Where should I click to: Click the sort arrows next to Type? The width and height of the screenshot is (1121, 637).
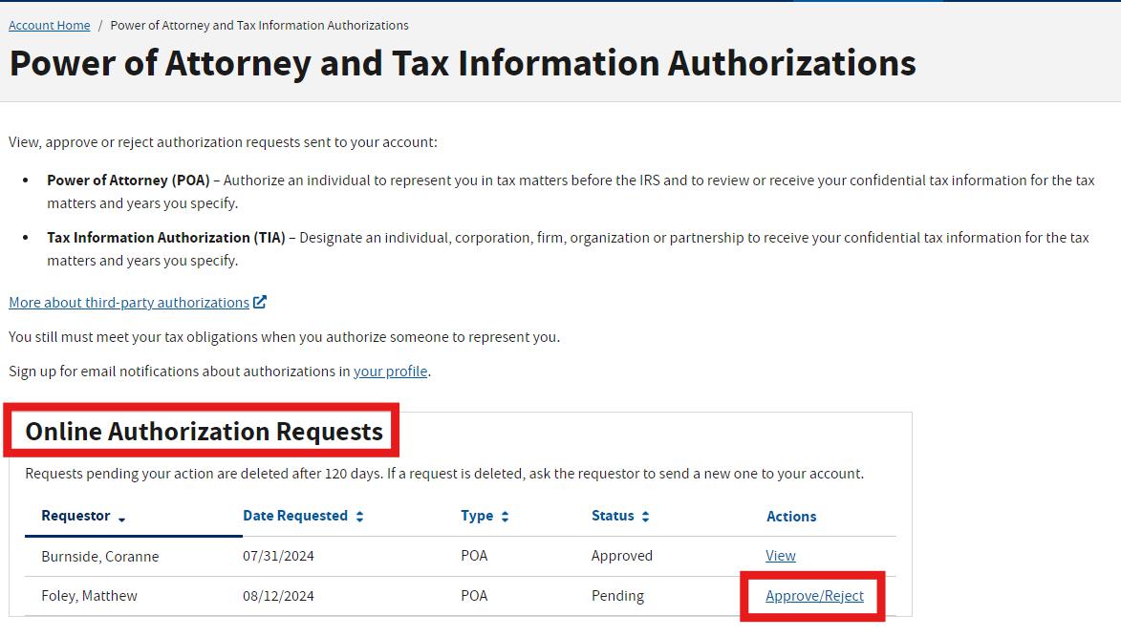coord(507,515)
